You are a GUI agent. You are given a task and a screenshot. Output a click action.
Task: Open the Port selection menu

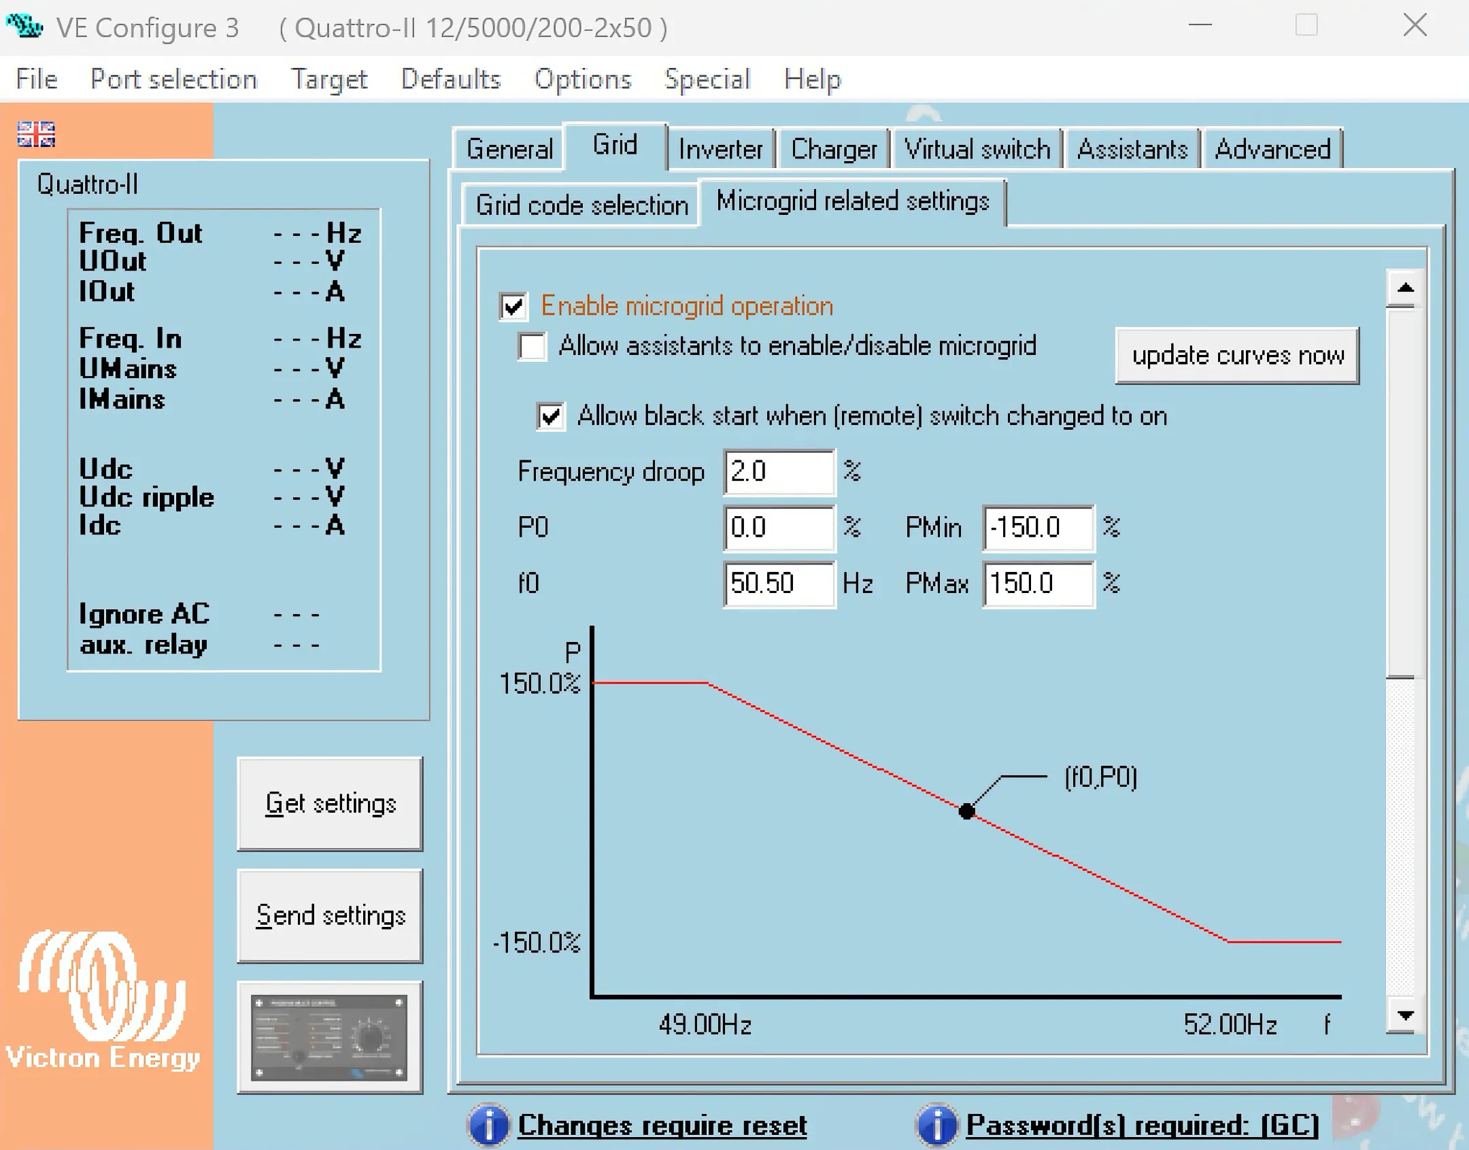click(x=174, y=79)
